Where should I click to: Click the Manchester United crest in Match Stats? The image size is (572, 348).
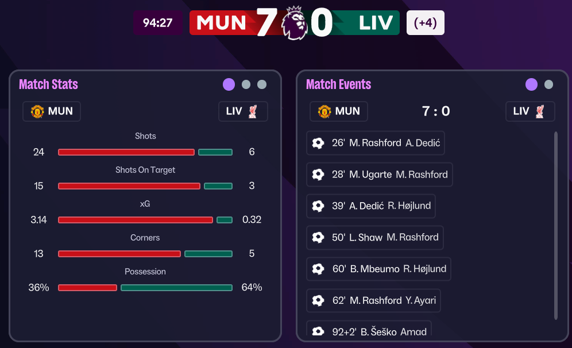click(x=37, y=111)
